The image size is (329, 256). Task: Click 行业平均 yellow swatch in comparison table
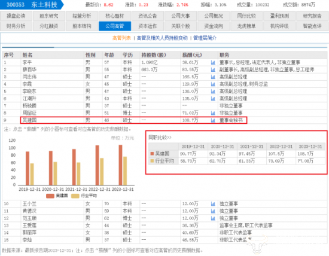(x=153, y=161)
